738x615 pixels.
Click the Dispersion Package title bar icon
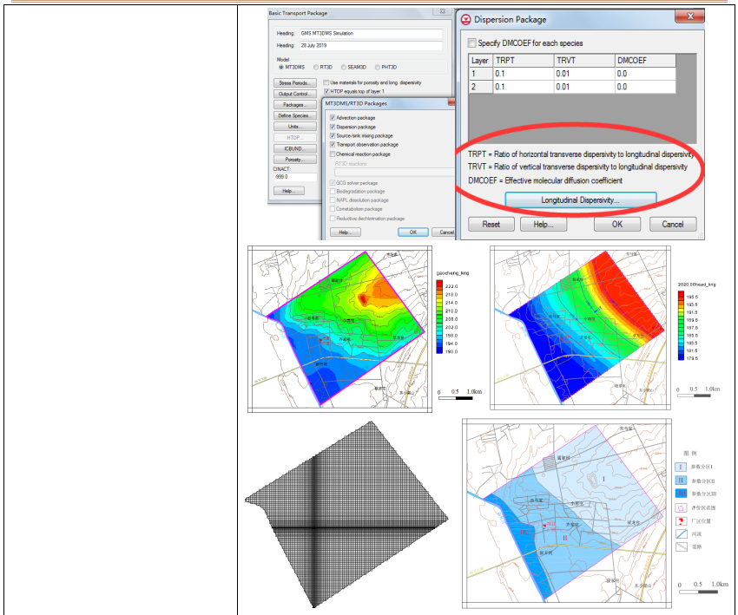[x=467, y=19]
